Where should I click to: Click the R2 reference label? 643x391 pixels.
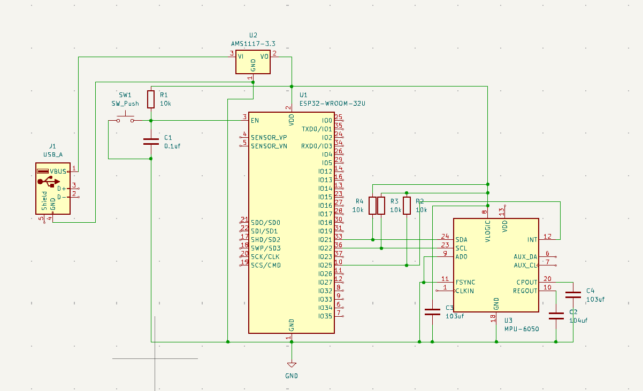click(x=419, y=201)
